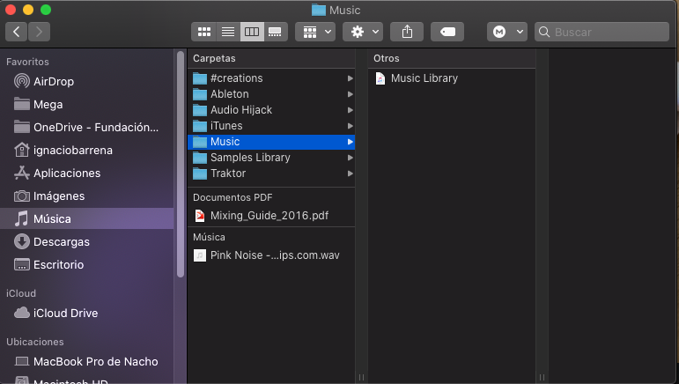The width and height of the screenshot is (679, 384).
Task: Click the Edit Tags toolbar button
Action: [447, 32]
